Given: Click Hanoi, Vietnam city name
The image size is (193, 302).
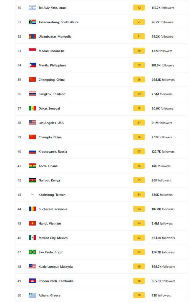Looking at the screenshot, I should (50, 224).
